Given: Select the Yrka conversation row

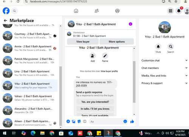Looking at the screenshot, I should tap(29, 86).
